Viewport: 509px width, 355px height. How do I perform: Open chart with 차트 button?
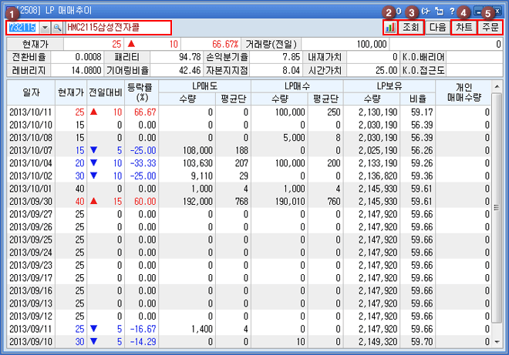click(463, 27)
